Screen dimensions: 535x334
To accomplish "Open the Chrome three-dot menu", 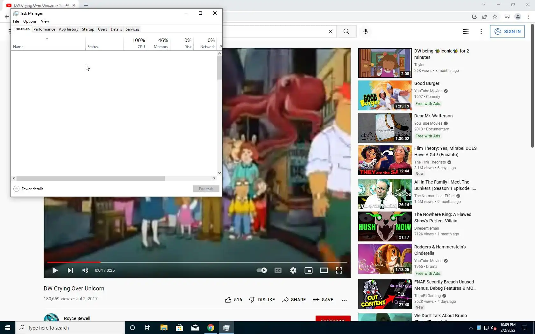I will tap(528, 17).
